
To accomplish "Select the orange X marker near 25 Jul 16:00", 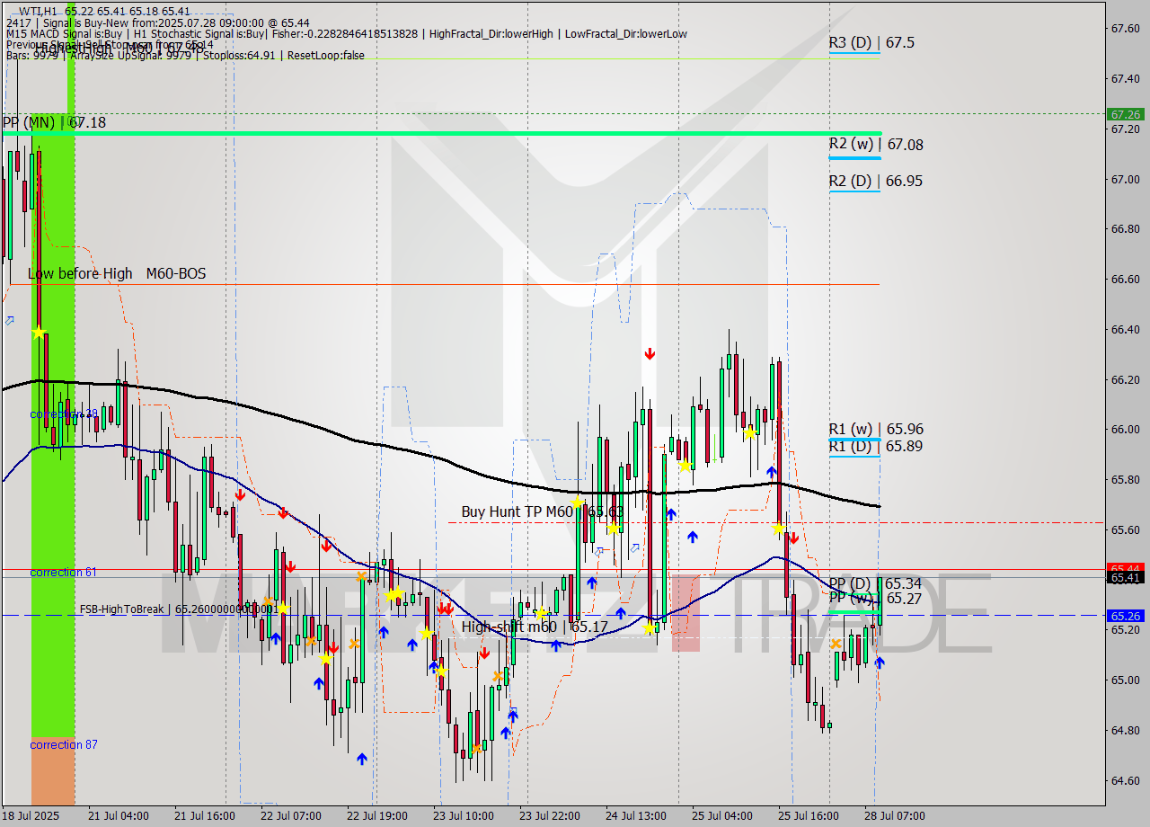I will [836, 644].
